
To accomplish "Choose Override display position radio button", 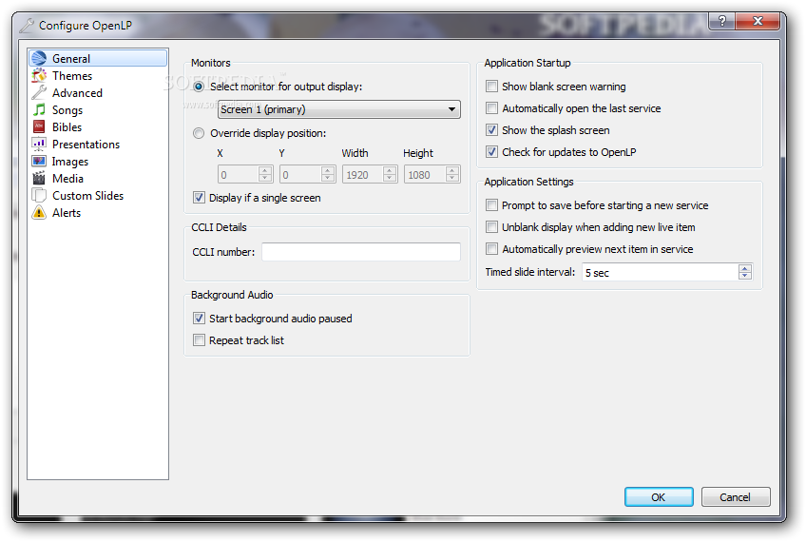I will point(199,133).
